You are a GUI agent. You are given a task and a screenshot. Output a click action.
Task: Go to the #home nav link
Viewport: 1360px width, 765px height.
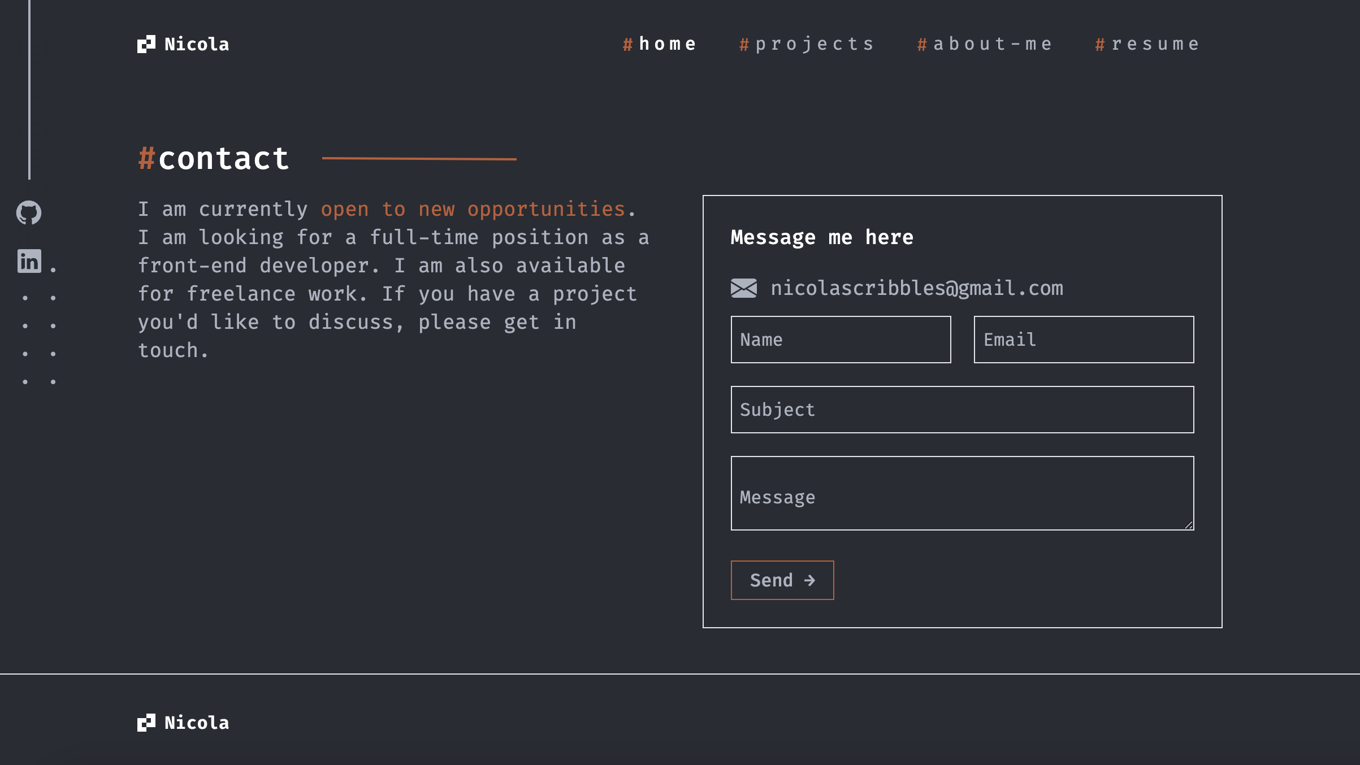coord(659,44)
